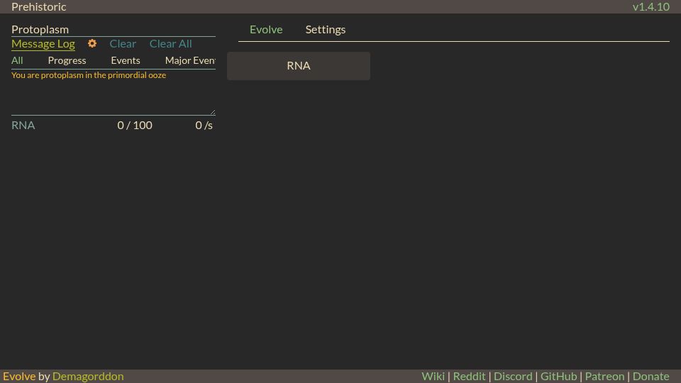Click the Prehistoric era label
Screen dimensions: 681x383
coord(38,7)
